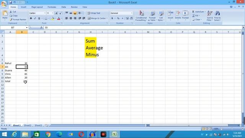
Task: Click Increase Decimal button
Action: coord(127,18)
